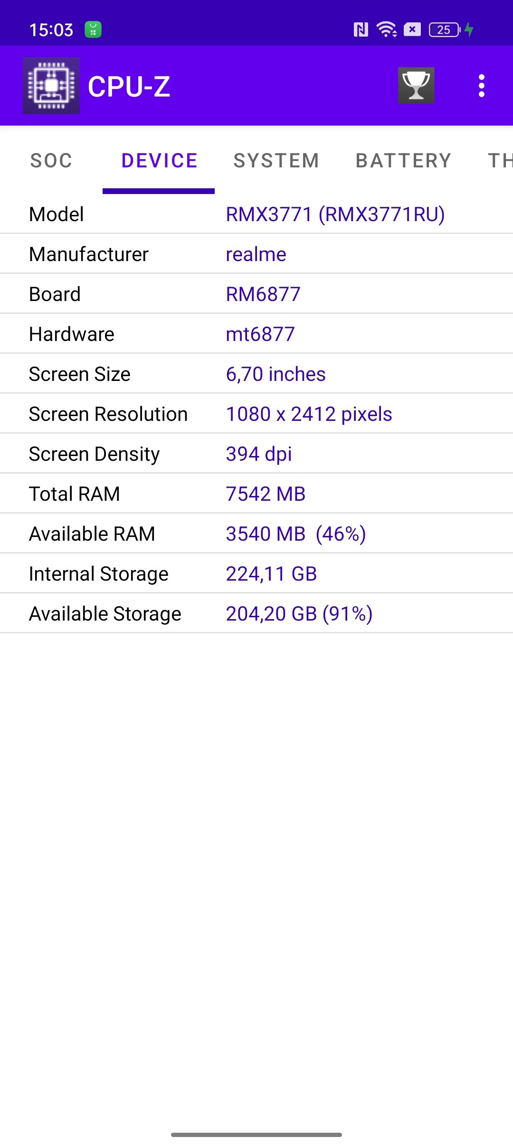
Task: Open the partially visible TH tab
Action: (x=500, y=161)
